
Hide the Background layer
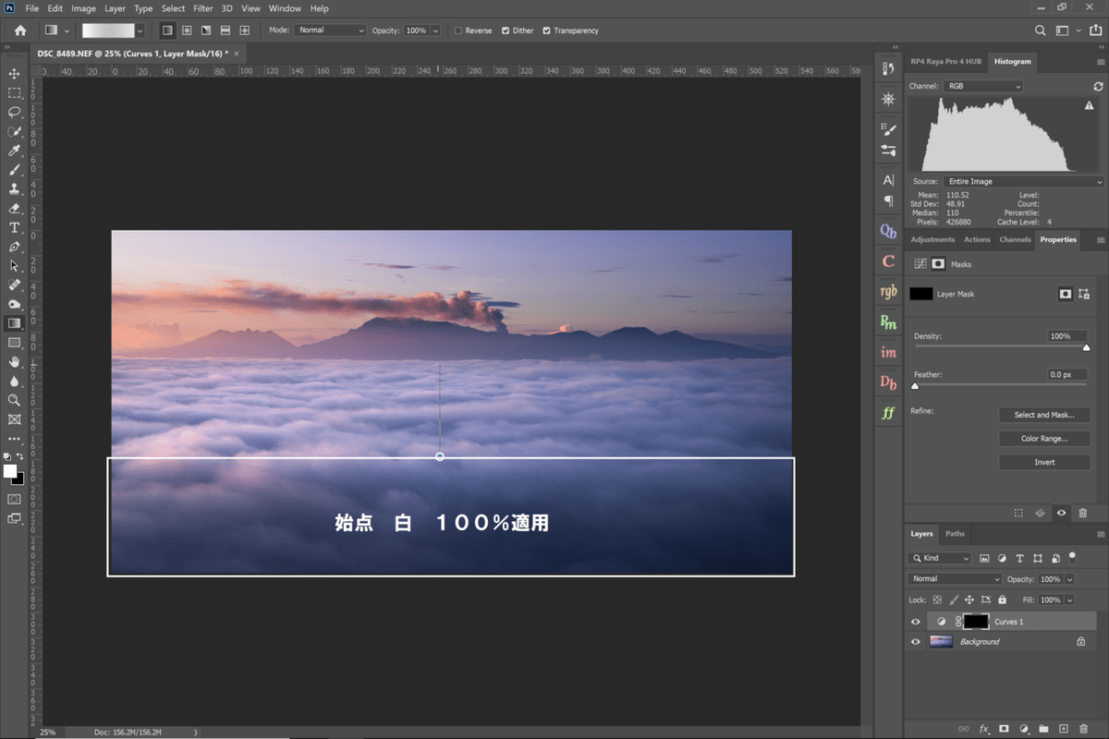tap(916, 641)
